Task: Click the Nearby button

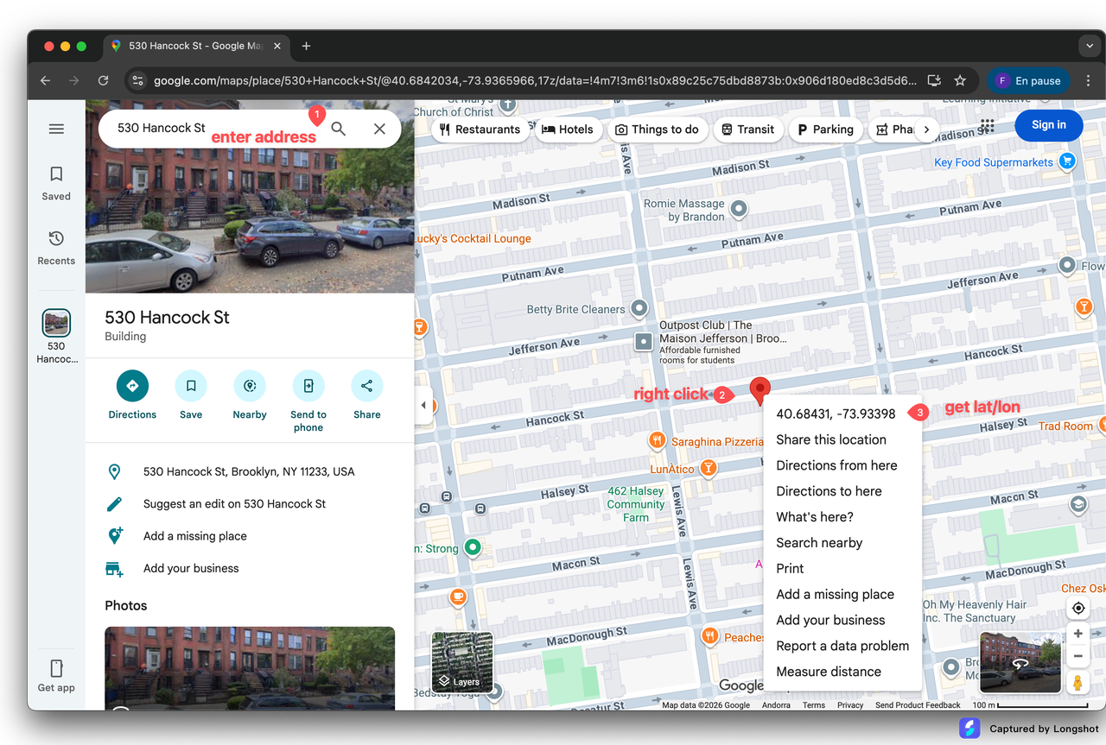Action: (x=250, y=395)
